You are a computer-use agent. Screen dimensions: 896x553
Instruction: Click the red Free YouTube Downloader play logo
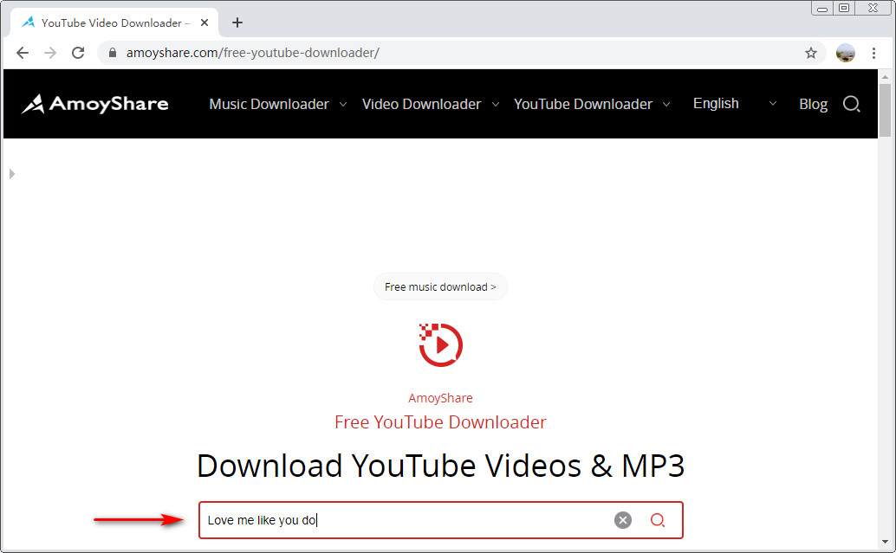click(x=440, y=344)
